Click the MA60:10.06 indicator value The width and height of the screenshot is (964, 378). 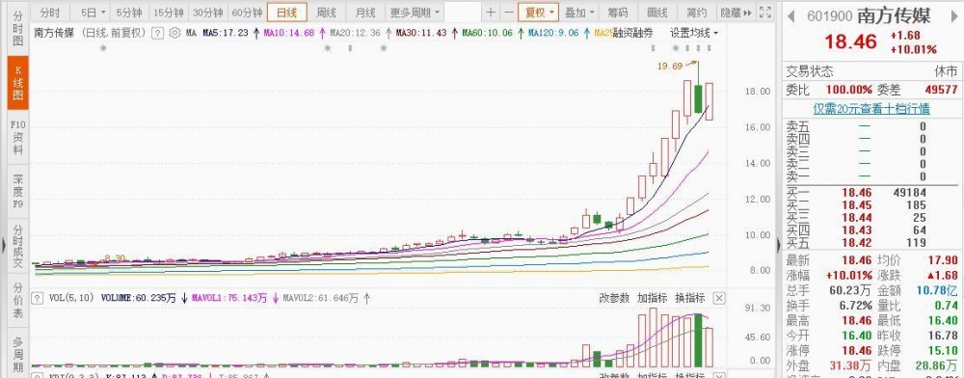488,33
